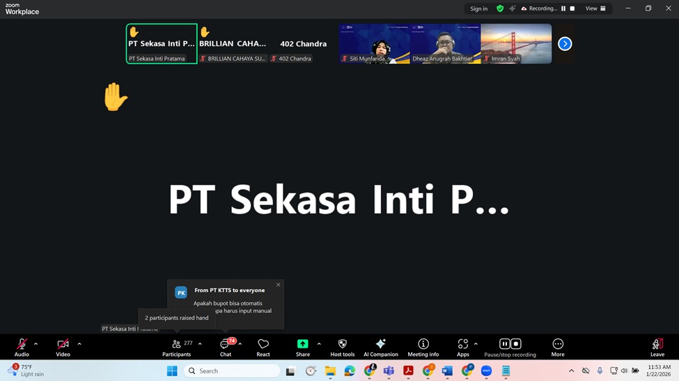Viewport: 679px width, 381px height.
Task: Click the large raised hand emoji
Action: click(x=115, y=97)
